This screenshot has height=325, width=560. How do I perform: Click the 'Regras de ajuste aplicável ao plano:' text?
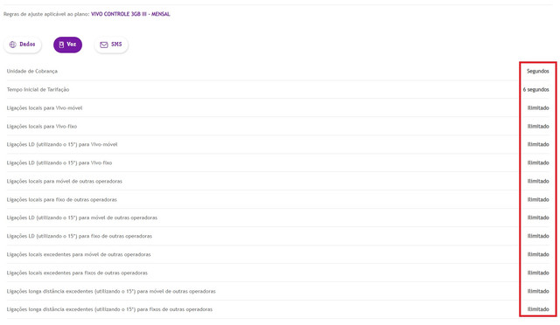(46, 14)
